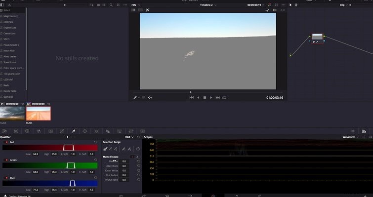Select node 01 in the node editor
The width and height of the screenshot is (373, 197).
[x=317, y=39]
